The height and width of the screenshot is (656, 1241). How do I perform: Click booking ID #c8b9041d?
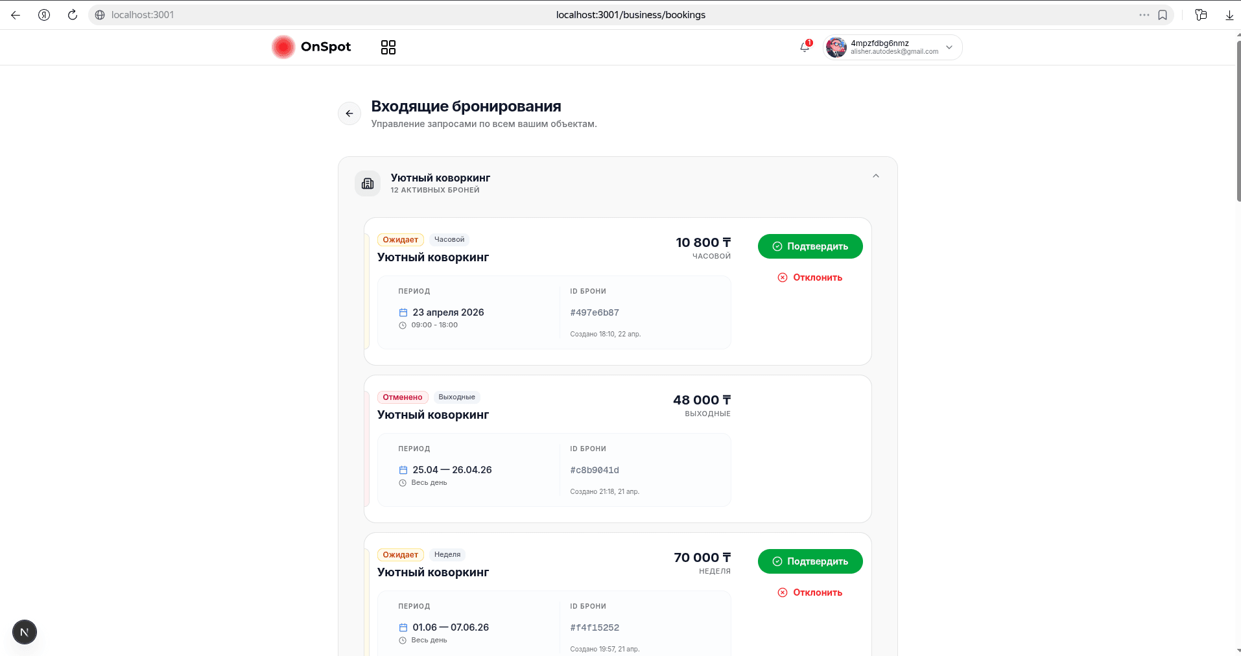[595, 470]
